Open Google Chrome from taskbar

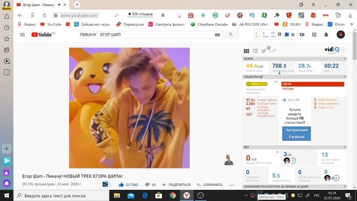click(x=172, y=195)
